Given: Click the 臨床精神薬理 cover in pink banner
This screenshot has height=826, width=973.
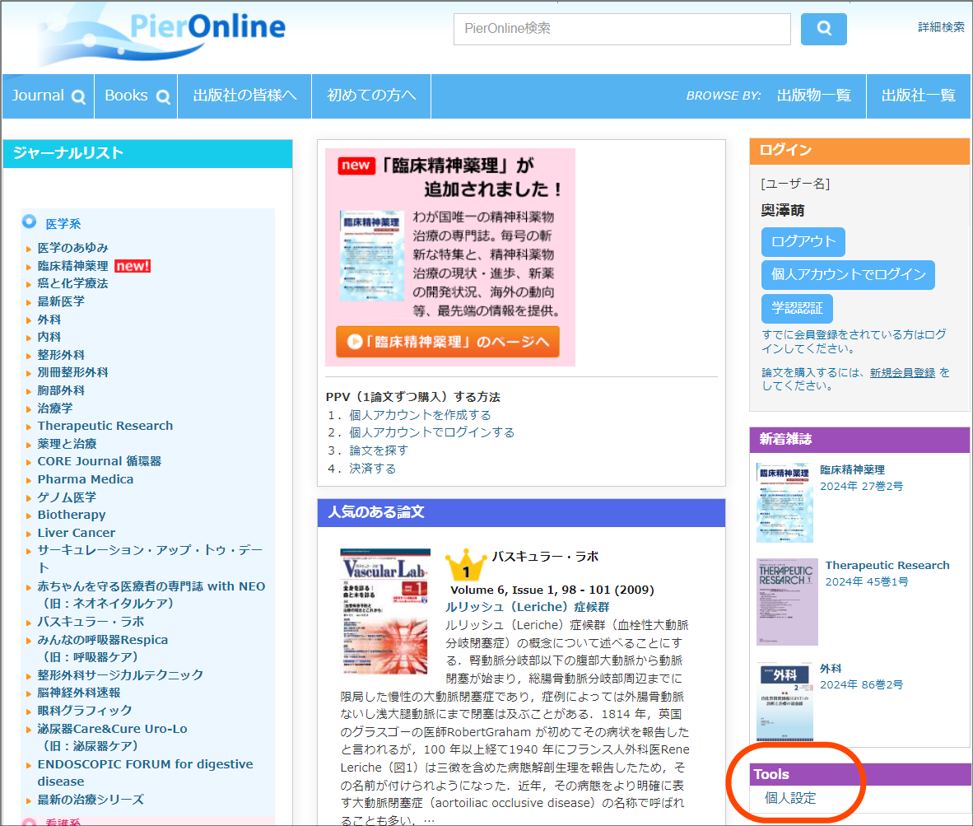Looking at the screenshot, I should 372,256.
